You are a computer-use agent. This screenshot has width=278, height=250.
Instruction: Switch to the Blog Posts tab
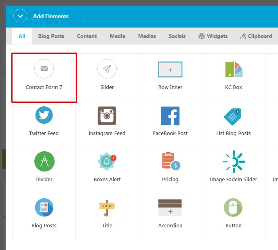[x=51, y=36]
